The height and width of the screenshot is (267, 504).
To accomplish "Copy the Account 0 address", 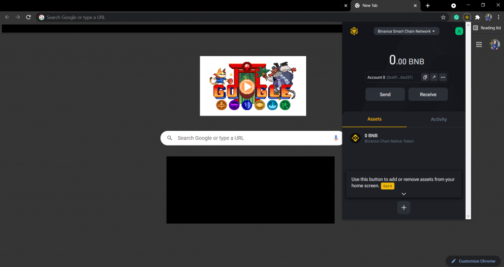I will (425, 77).
